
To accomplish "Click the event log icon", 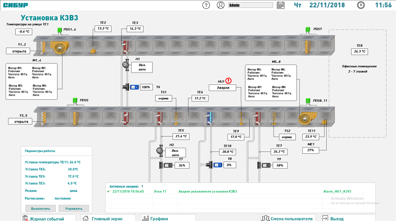I will pyautogui.click(x=25, y=218).
